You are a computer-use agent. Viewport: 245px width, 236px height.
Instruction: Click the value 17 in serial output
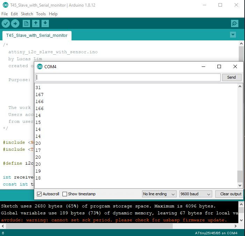38,150
